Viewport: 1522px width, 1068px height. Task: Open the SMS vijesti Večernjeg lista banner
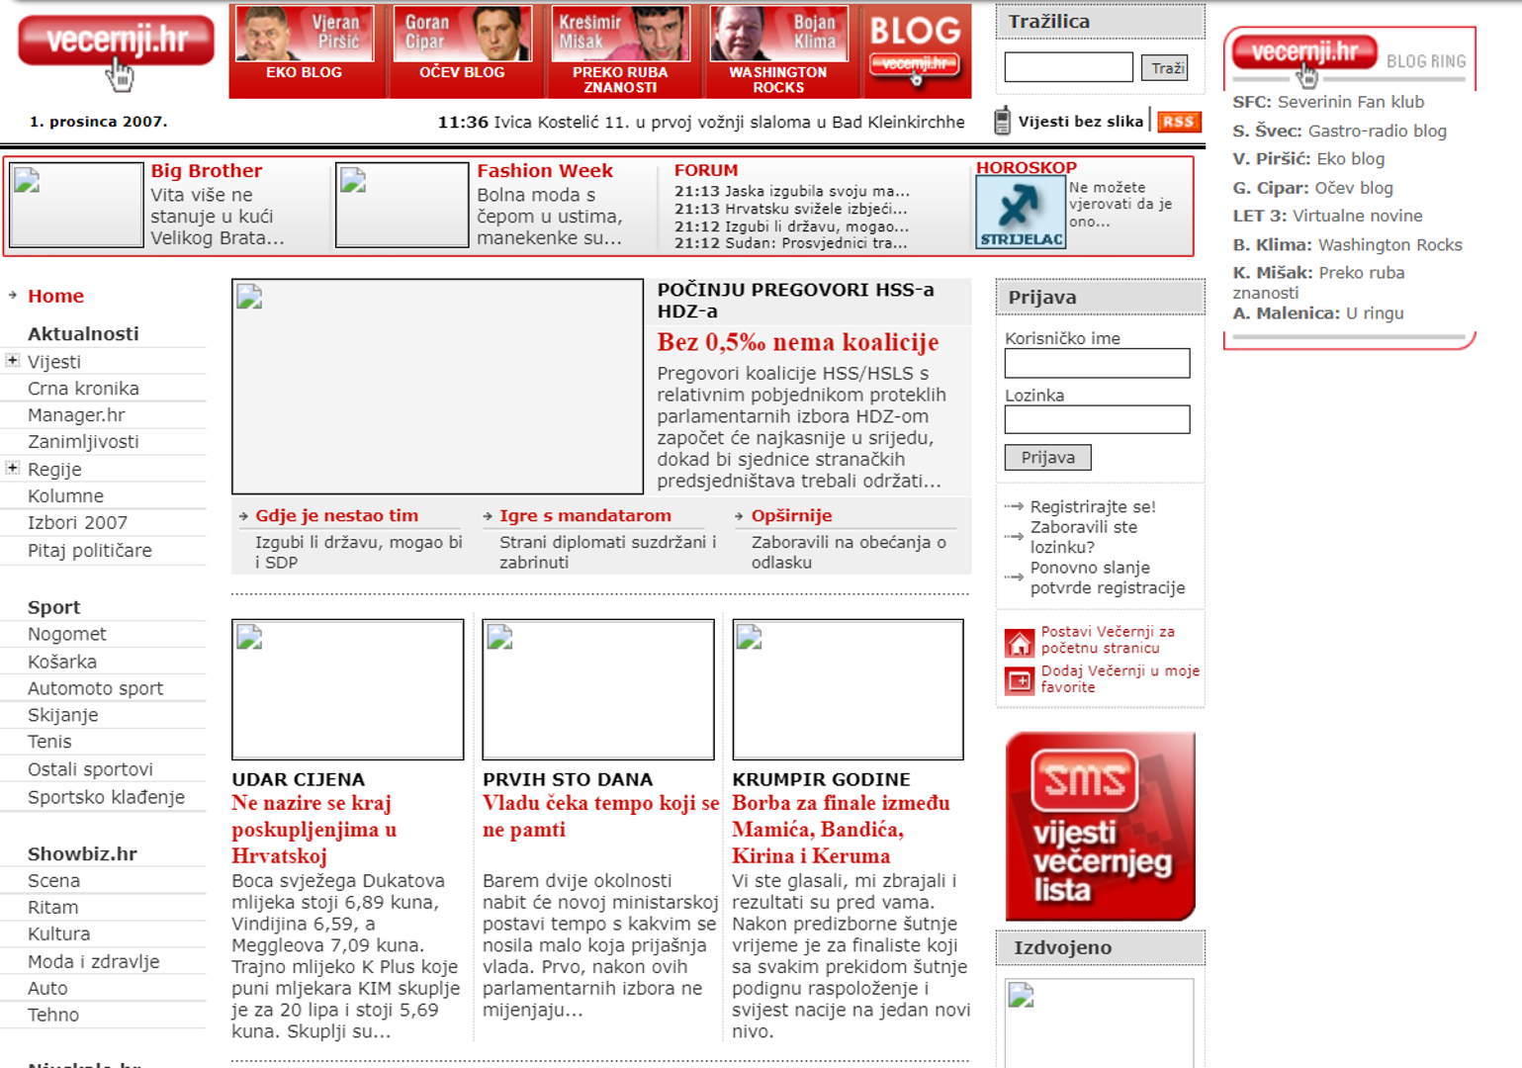[x=1100, y=827]
